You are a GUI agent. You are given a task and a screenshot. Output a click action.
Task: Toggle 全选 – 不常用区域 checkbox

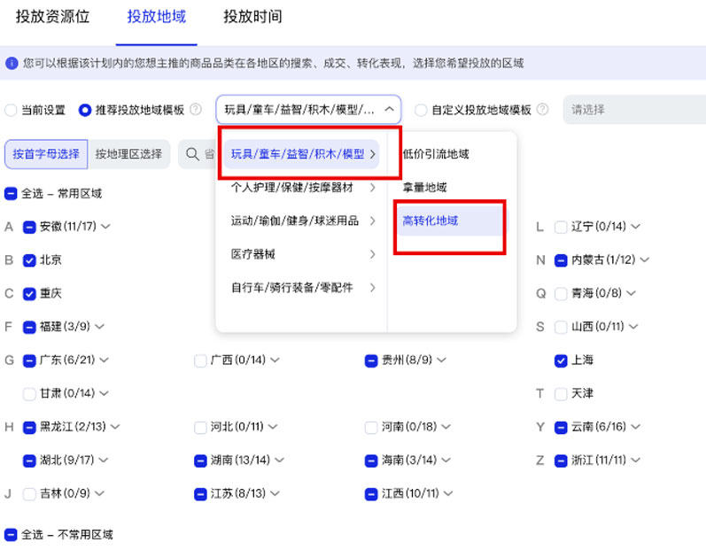click(x=11, y=535)
